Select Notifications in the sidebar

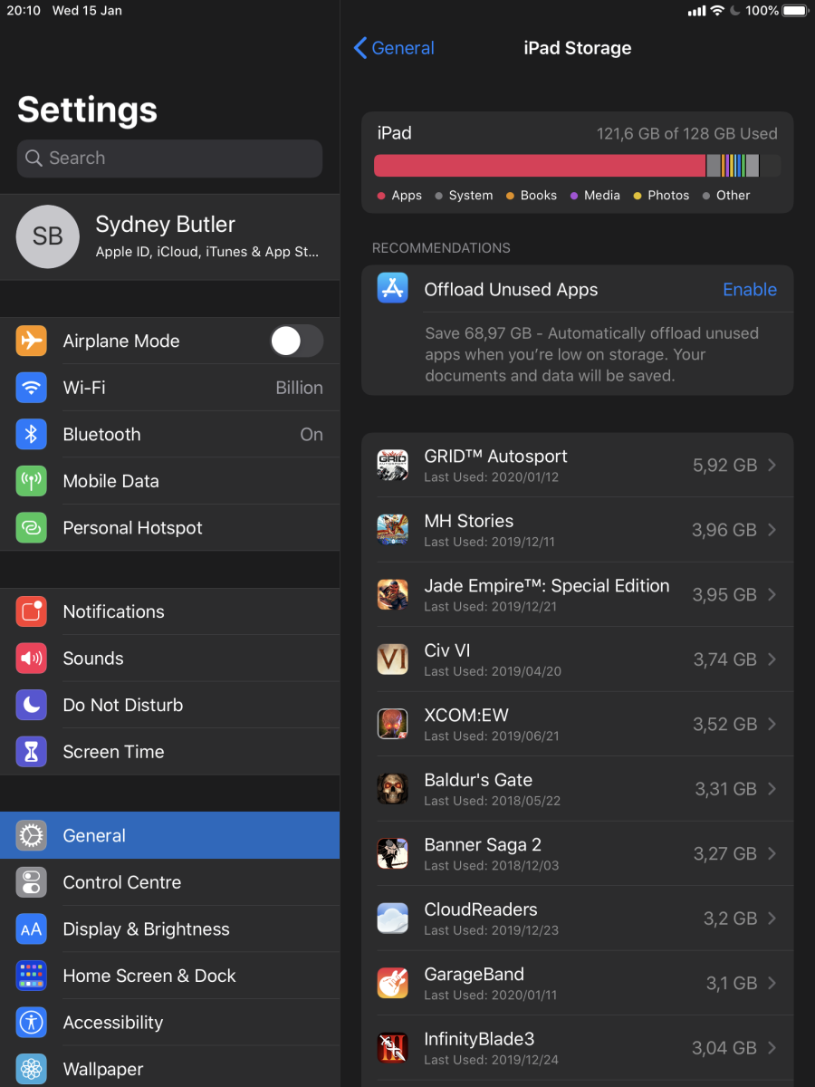(x=169, y=611)
